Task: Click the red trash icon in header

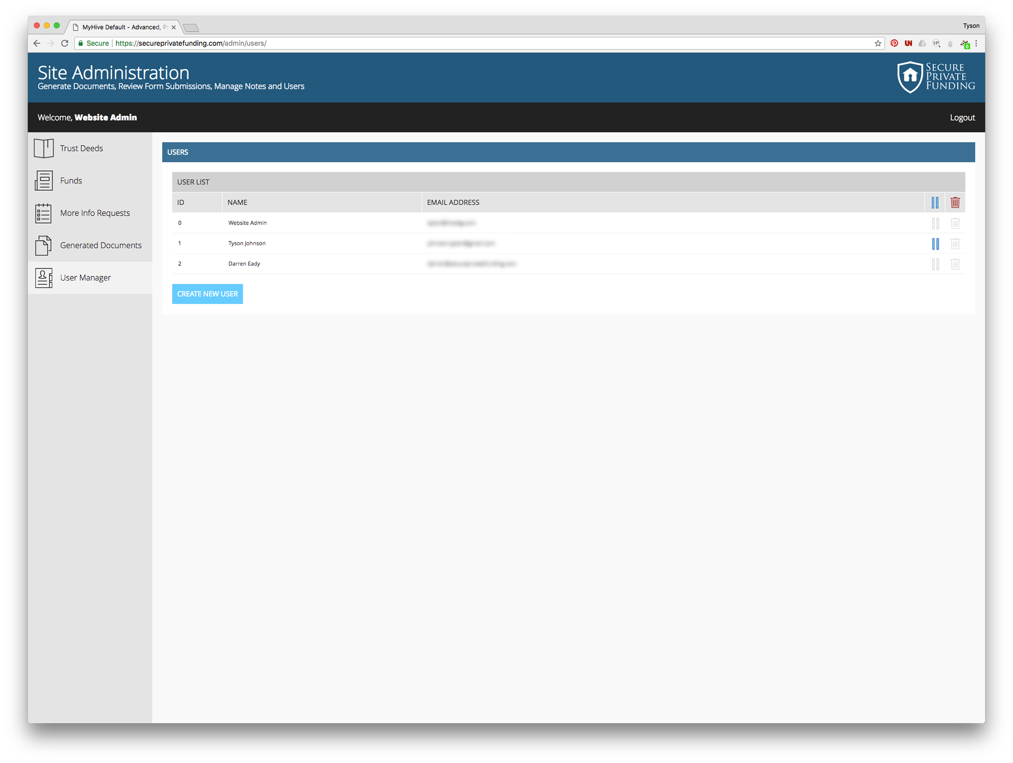Action: (x=954, y=202)
